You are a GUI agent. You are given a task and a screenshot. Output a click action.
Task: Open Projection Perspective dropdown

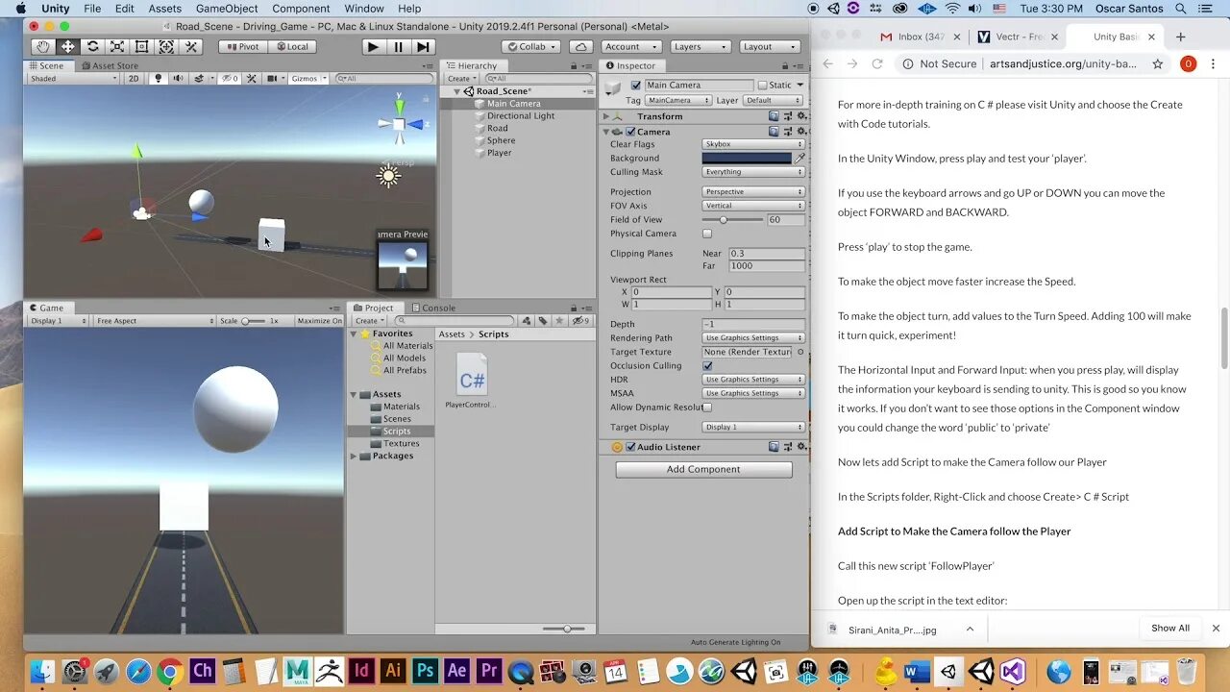click(753, 192)
